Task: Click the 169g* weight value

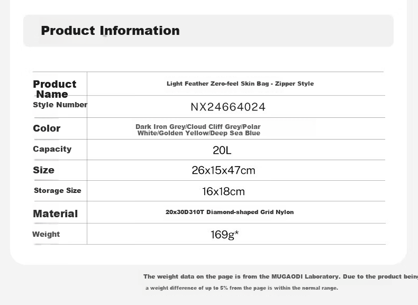Action: tap(224, 235)
